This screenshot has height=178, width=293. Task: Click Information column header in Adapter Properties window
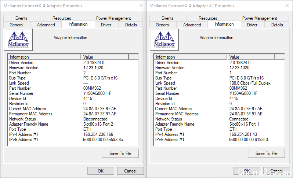(44, 57)
